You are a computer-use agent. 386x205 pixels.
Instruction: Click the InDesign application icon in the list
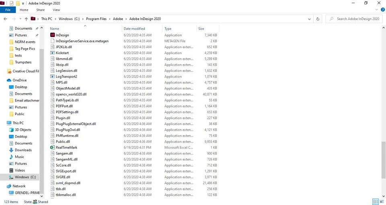click(52, 35)
